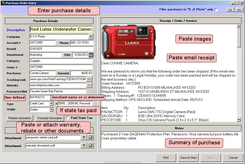Click the receipt pane scrollbar thumb
The height and width of the screenshot is (164, 245).
(239, 38)
